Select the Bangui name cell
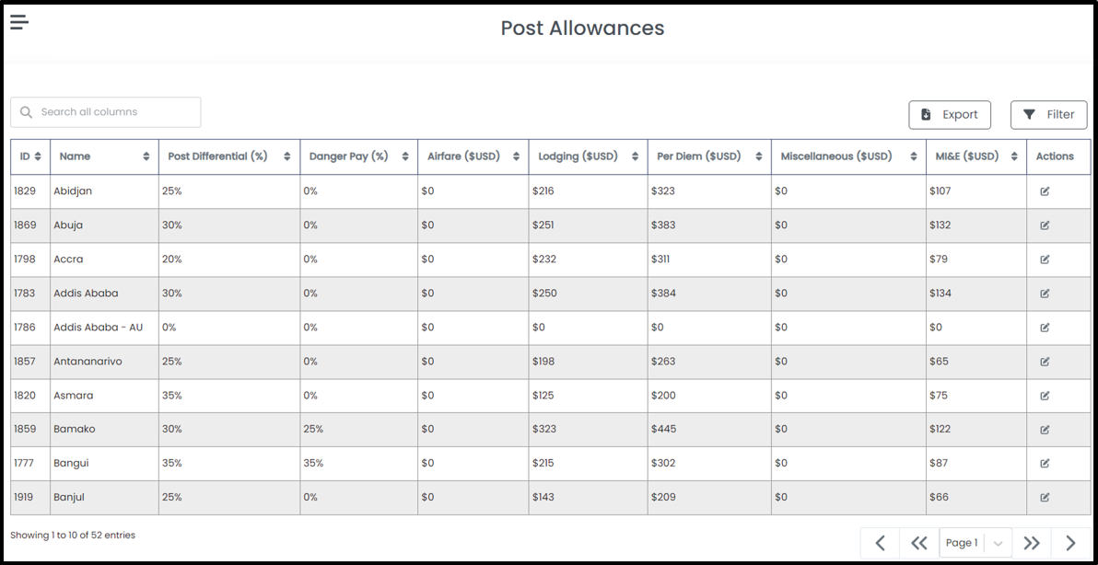 (x=104, y=464)
